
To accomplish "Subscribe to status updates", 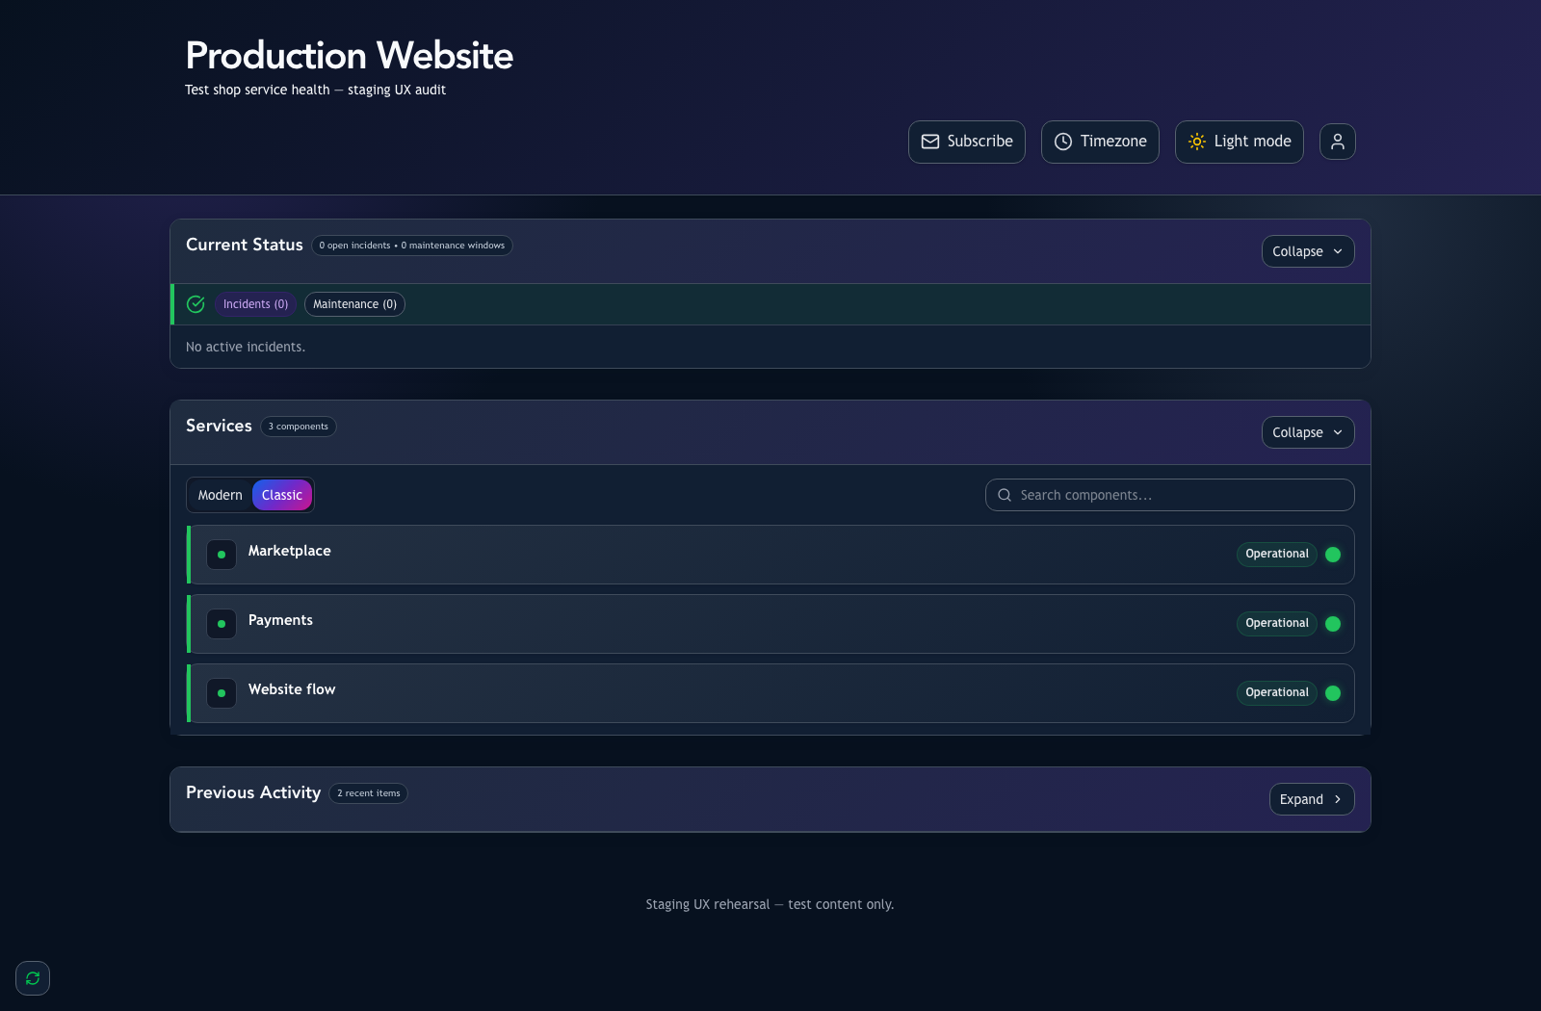I will click(967, 142).
